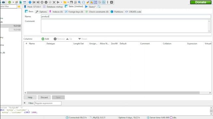Click the Post changes checkmark icon

(x=50, y=2)
